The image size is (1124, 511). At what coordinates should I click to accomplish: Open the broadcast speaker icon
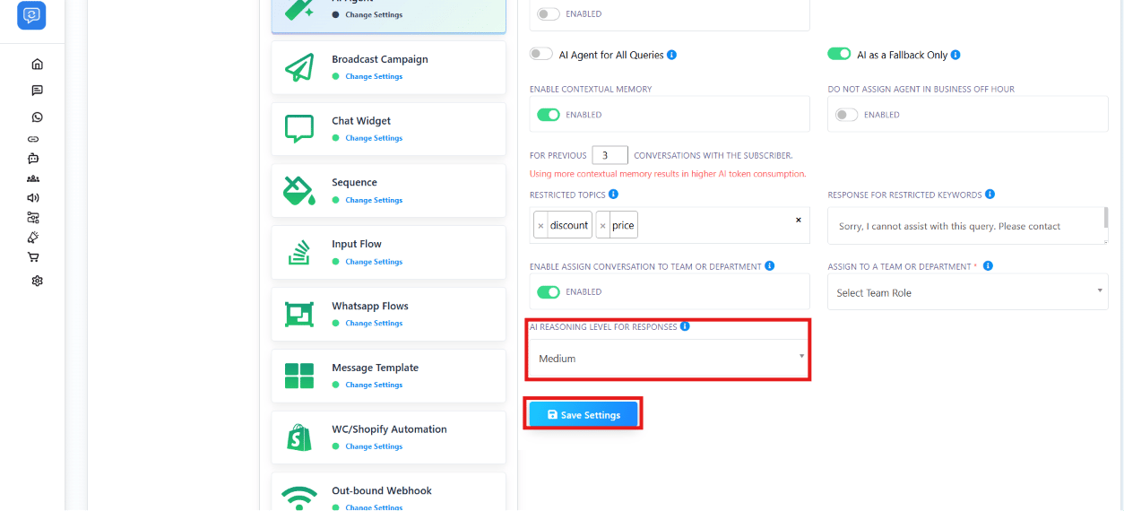pos(33,197)
